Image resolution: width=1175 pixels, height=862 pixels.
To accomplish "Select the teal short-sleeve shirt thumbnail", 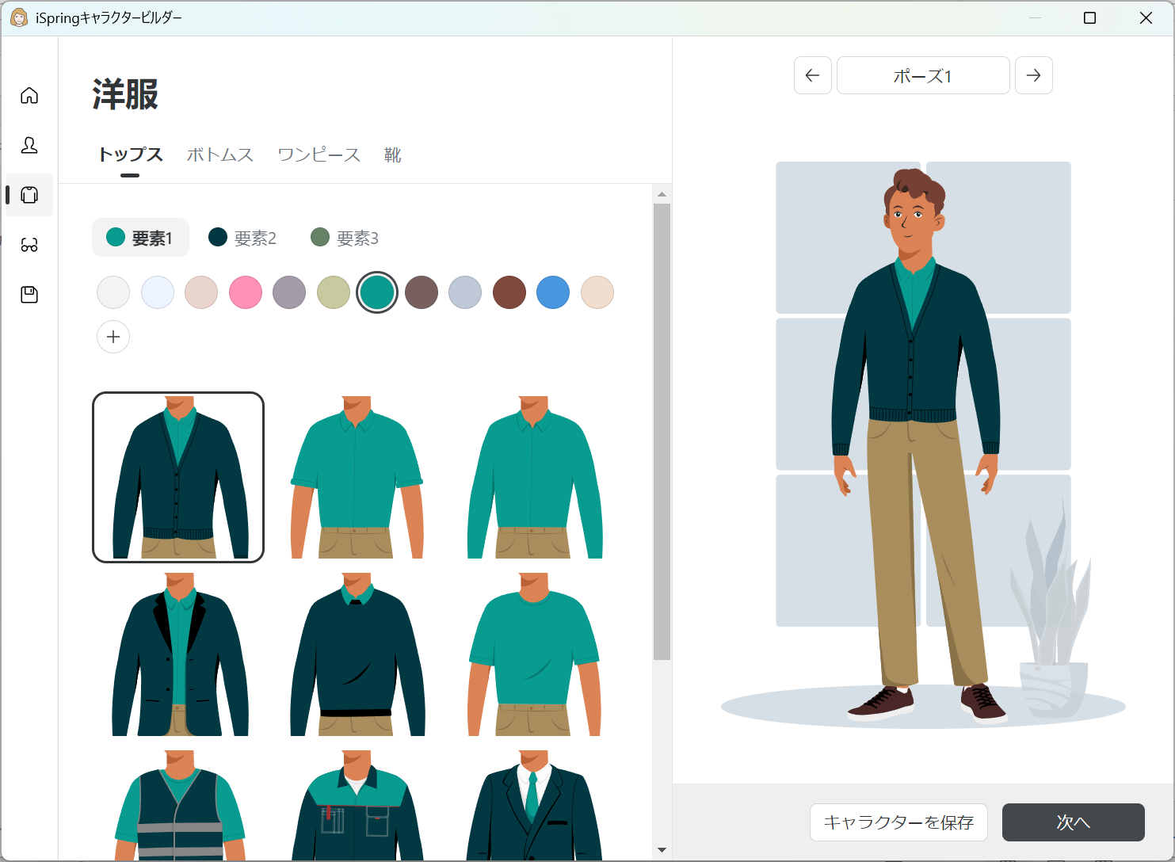I will (357, 477).
